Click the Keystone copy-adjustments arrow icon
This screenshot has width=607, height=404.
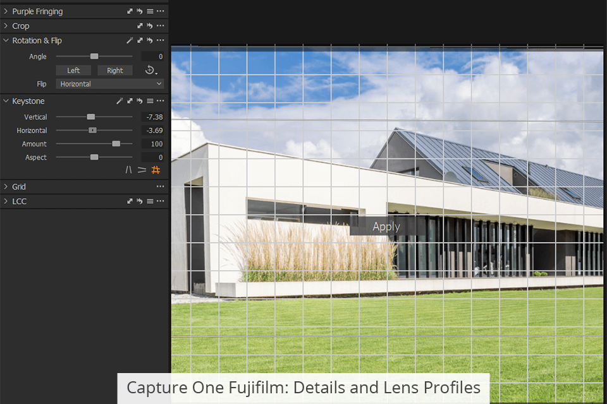130,101
